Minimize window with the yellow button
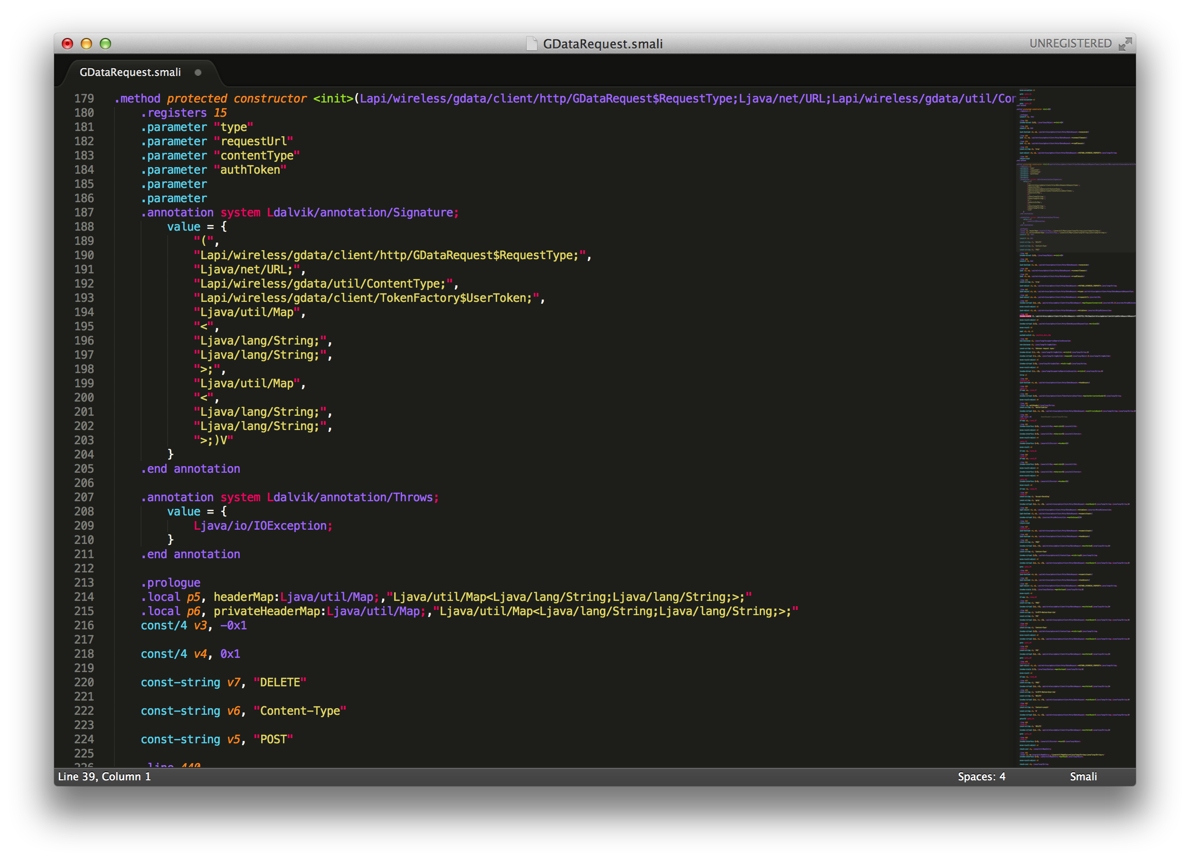Viewport: 1190px width, 861px height. (86, 44)
